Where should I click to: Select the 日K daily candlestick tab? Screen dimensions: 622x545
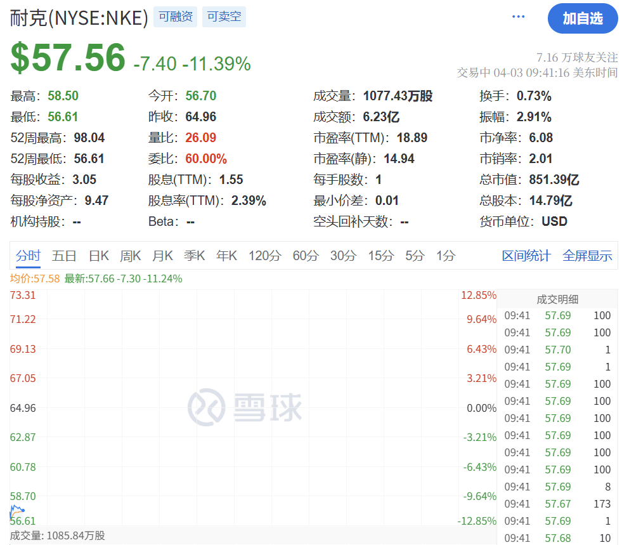coord(98,255)
